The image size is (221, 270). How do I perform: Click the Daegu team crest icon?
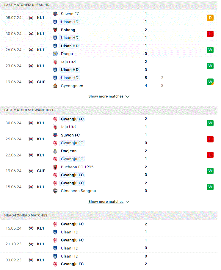[55, 54]
